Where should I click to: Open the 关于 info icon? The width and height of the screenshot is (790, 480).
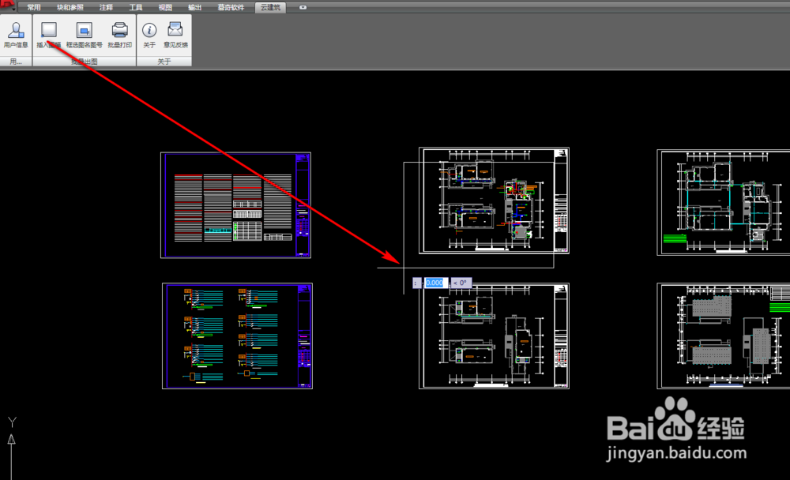click(x=149, y=35)
